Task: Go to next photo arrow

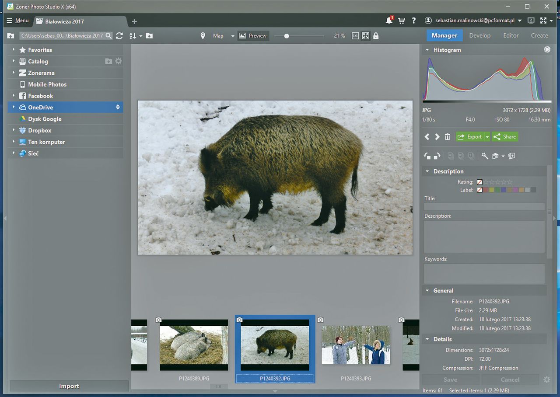Action: pyautogui.click(x=437, y=137)
